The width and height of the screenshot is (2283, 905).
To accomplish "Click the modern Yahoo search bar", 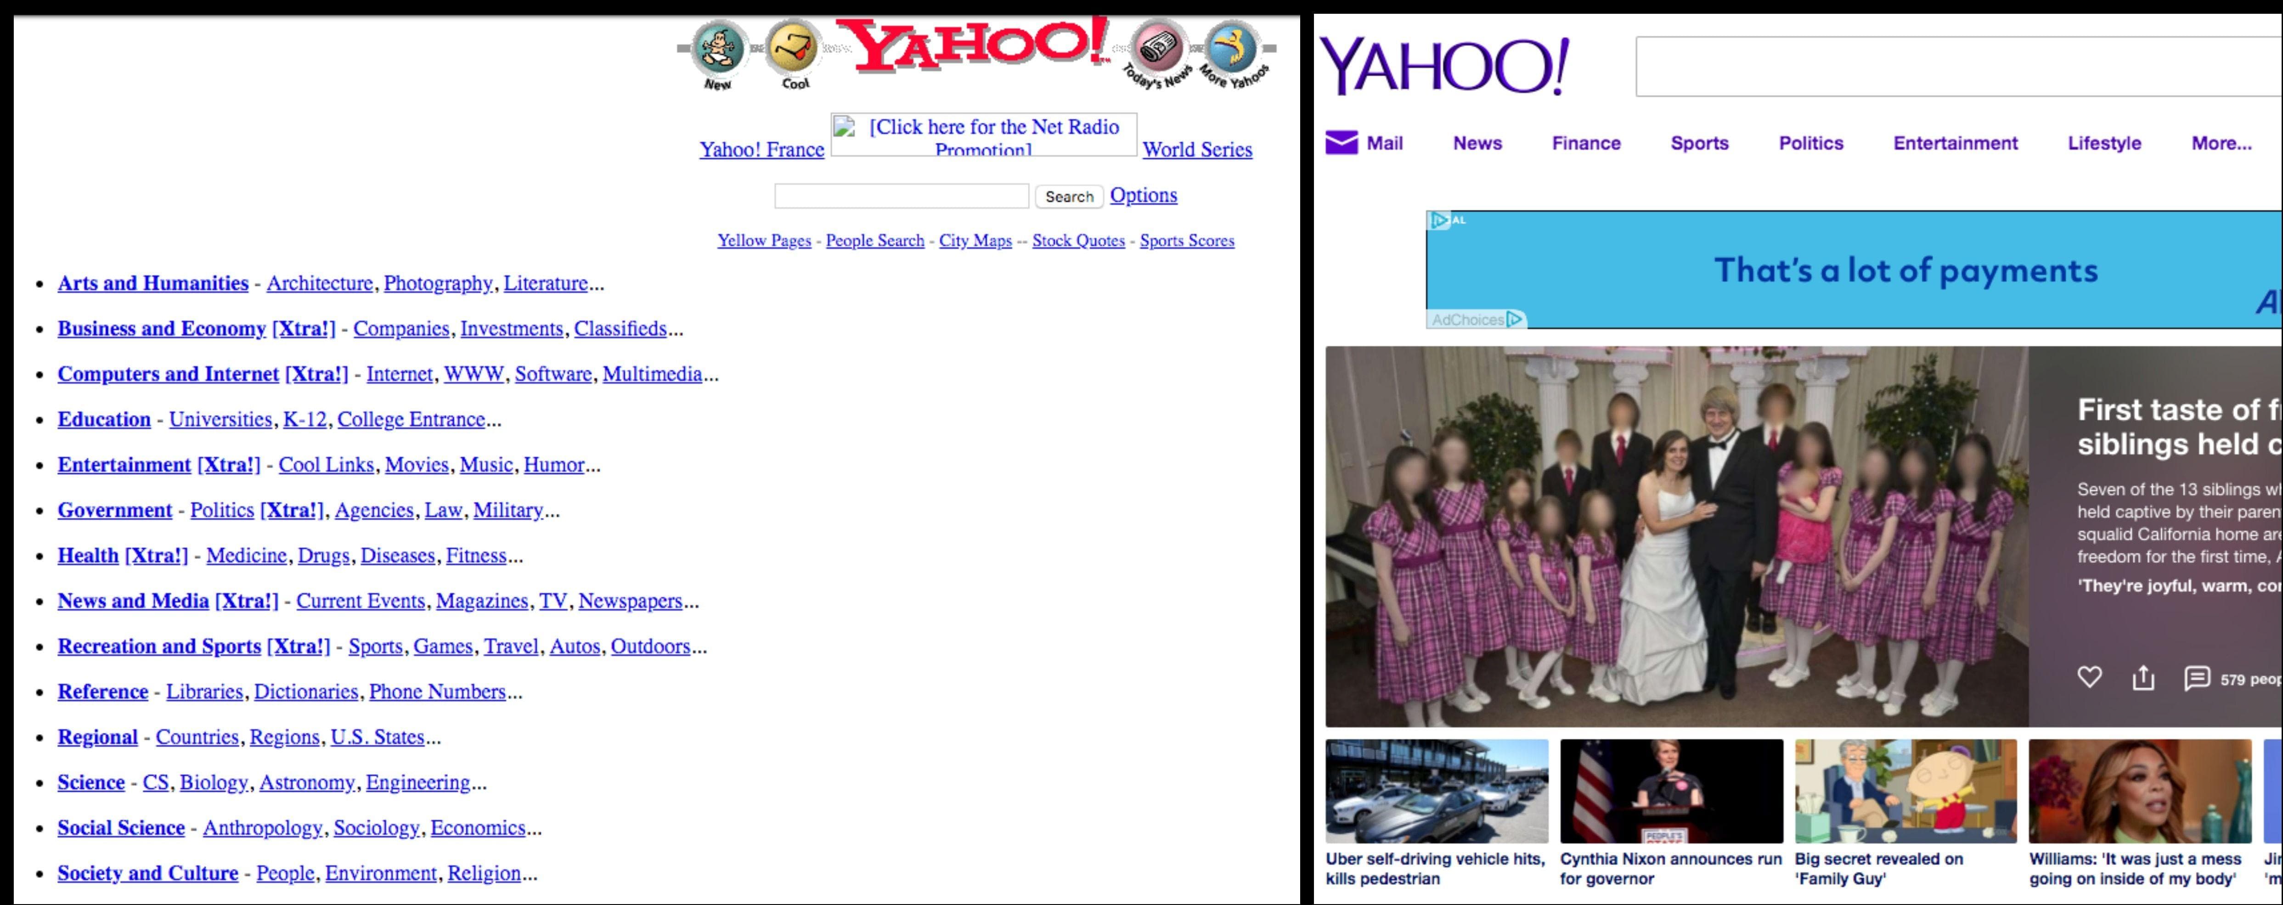I will [x=1950, y=69].
